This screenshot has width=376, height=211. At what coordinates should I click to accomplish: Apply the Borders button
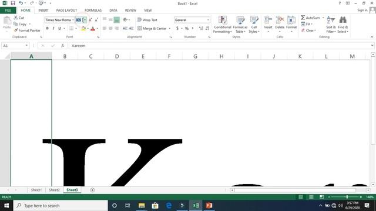coord(72,29)
